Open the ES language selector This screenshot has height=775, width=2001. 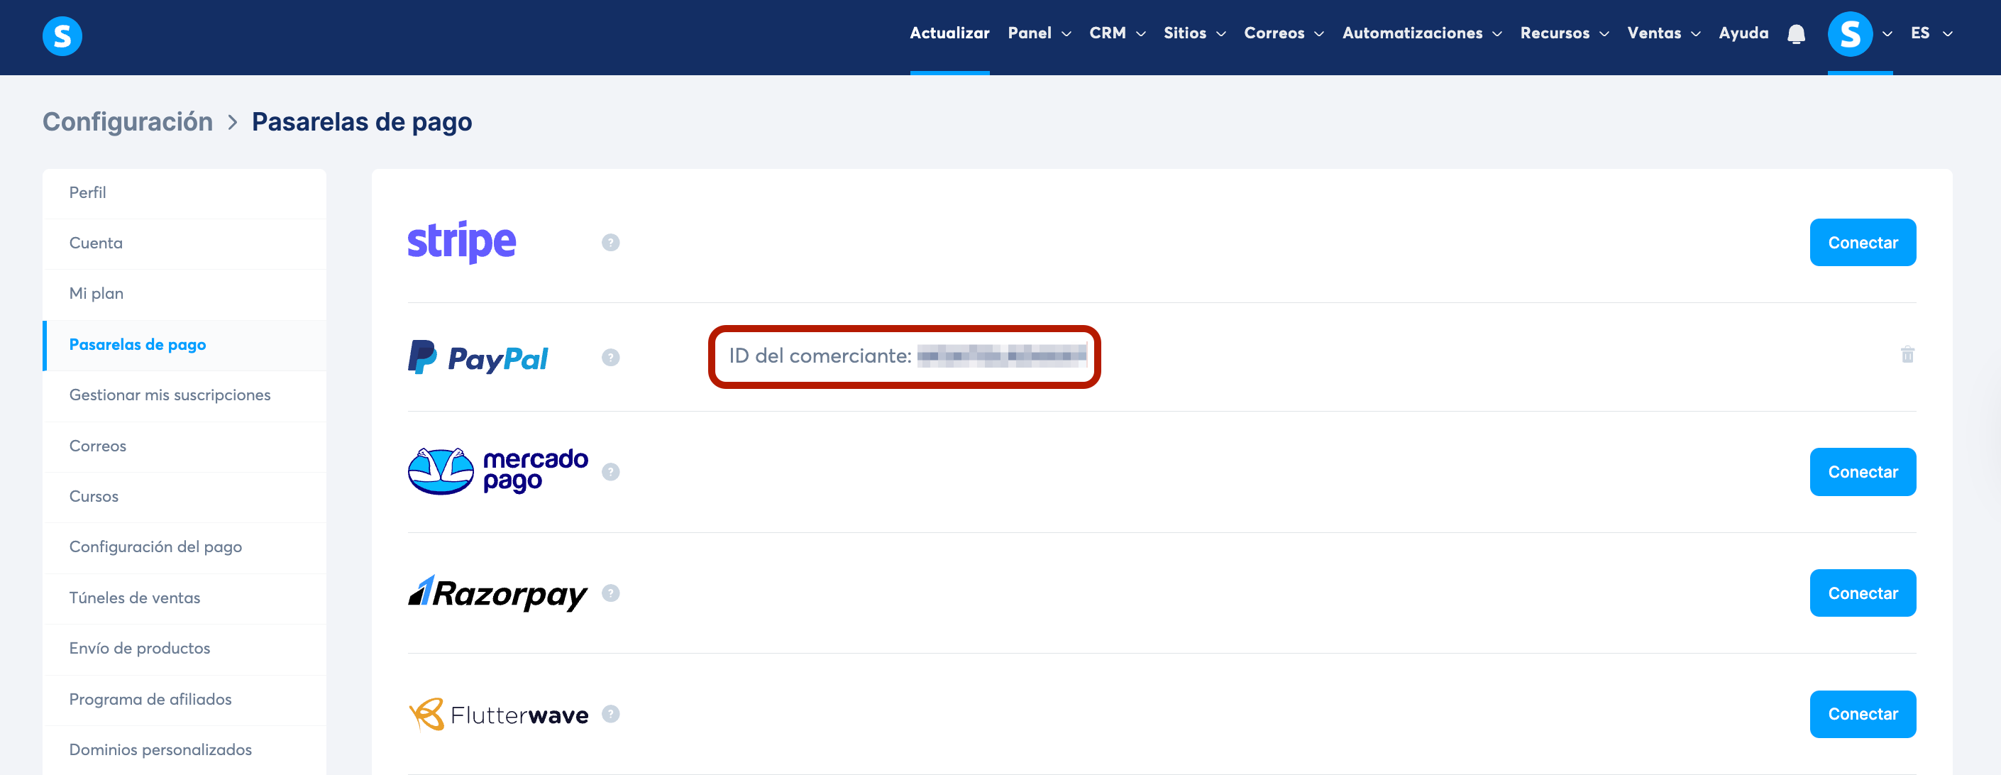(x=1930, y=33)
